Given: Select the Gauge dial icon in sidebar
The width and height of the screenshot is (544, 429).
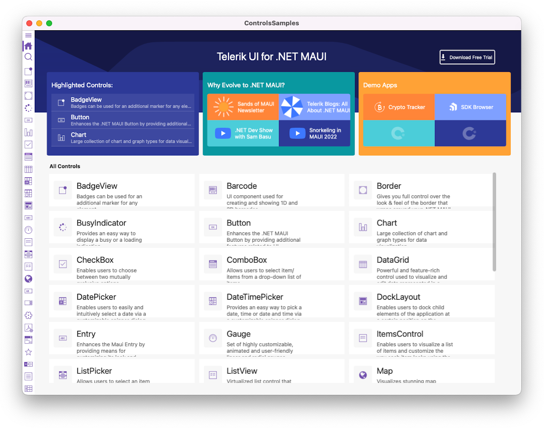Looking at the screenshot, I should tap(28, 230).
